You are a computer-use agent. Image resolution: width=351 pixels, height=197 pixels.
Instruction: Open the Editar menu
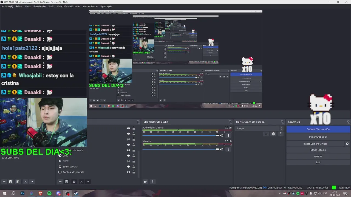pyautogui.click(x=19, y=6)
